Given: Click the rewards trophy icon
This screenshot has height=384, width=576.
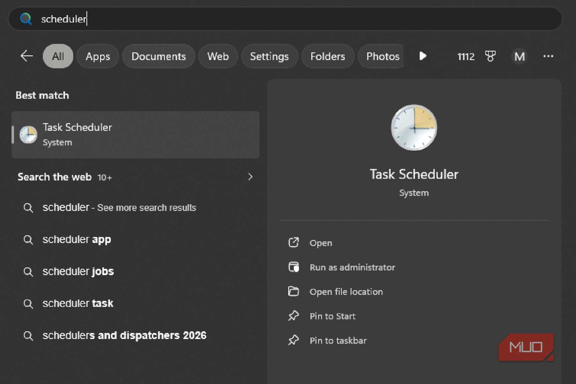Looking at the screenshot, I should (x=490, y=56).
